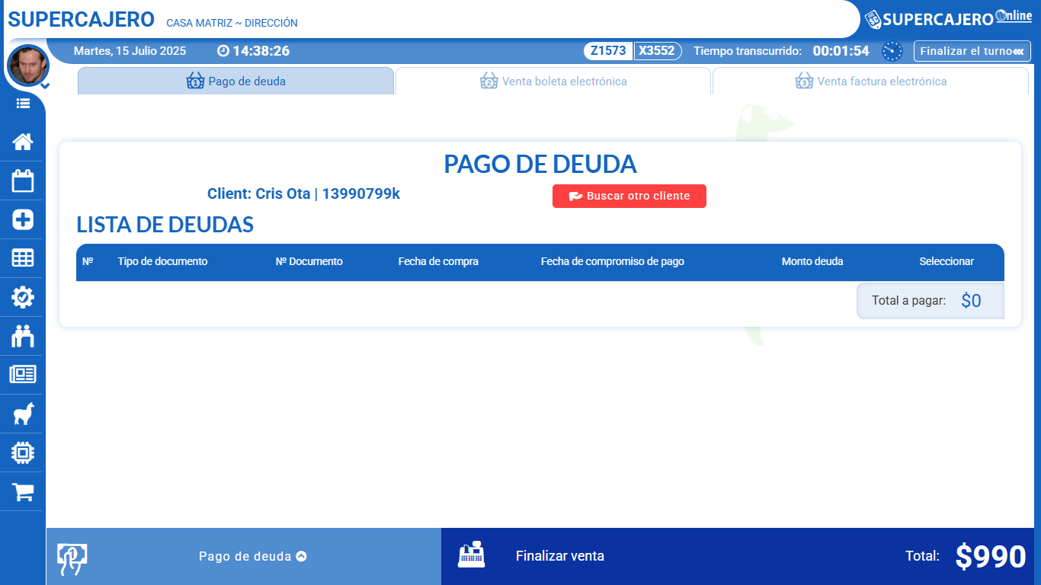1041x585 pixels.
Task: Click the SUPERCAJERO title at top left
Action: pyautogui.click(x=82, y=20)
